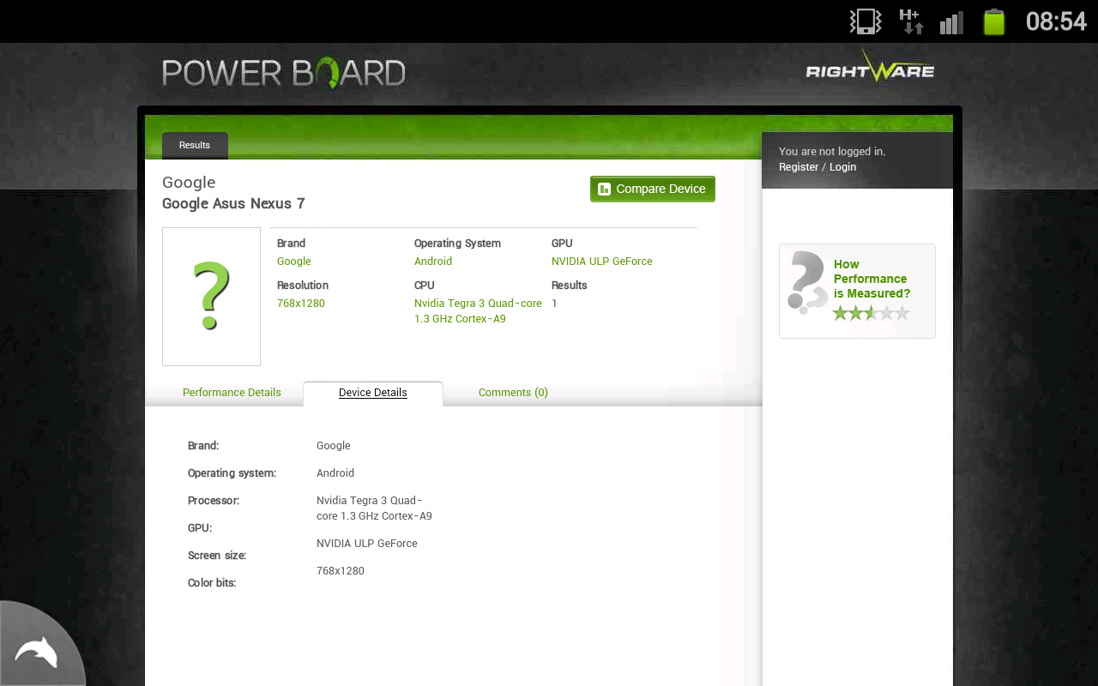Click the 'Brand:' label in device details
The width and height of the screenshot is (1098, 686).
[203, 446]
